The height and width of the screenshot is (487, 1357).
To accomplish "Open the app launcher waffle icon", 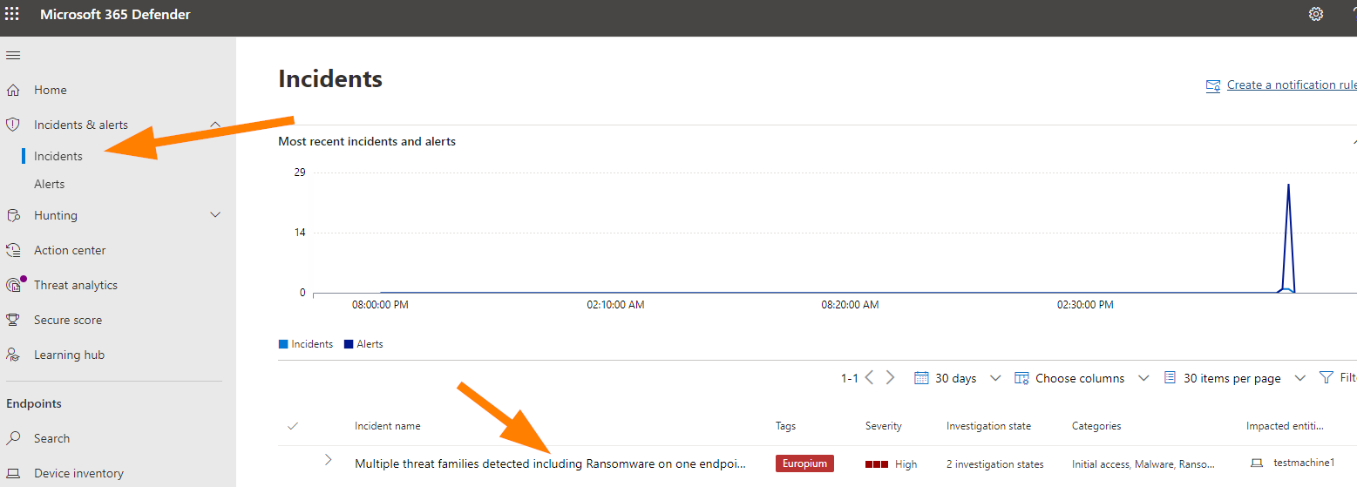I will click(12, 14).
